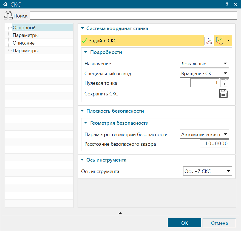241x231 pixels.
Task: Select Основной in the left tree
Action: point(24,28)
